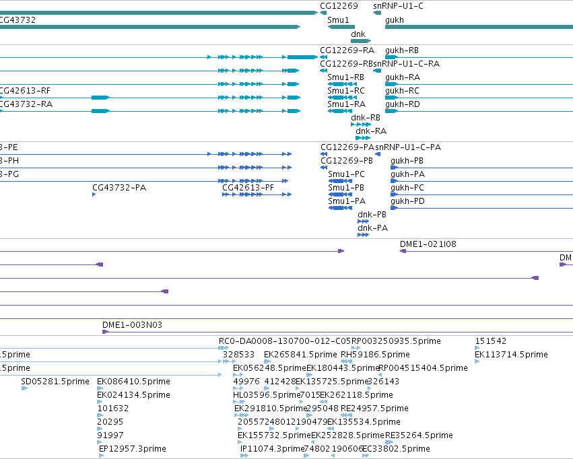
Task: Select the EK265841.5prime EST label
Action: click(x=300, y=355)
